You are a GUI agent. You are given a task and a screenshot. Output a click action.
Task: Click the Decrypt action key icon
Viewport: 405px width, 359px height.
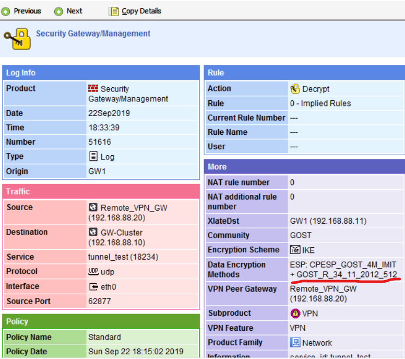tap(295, 89)
